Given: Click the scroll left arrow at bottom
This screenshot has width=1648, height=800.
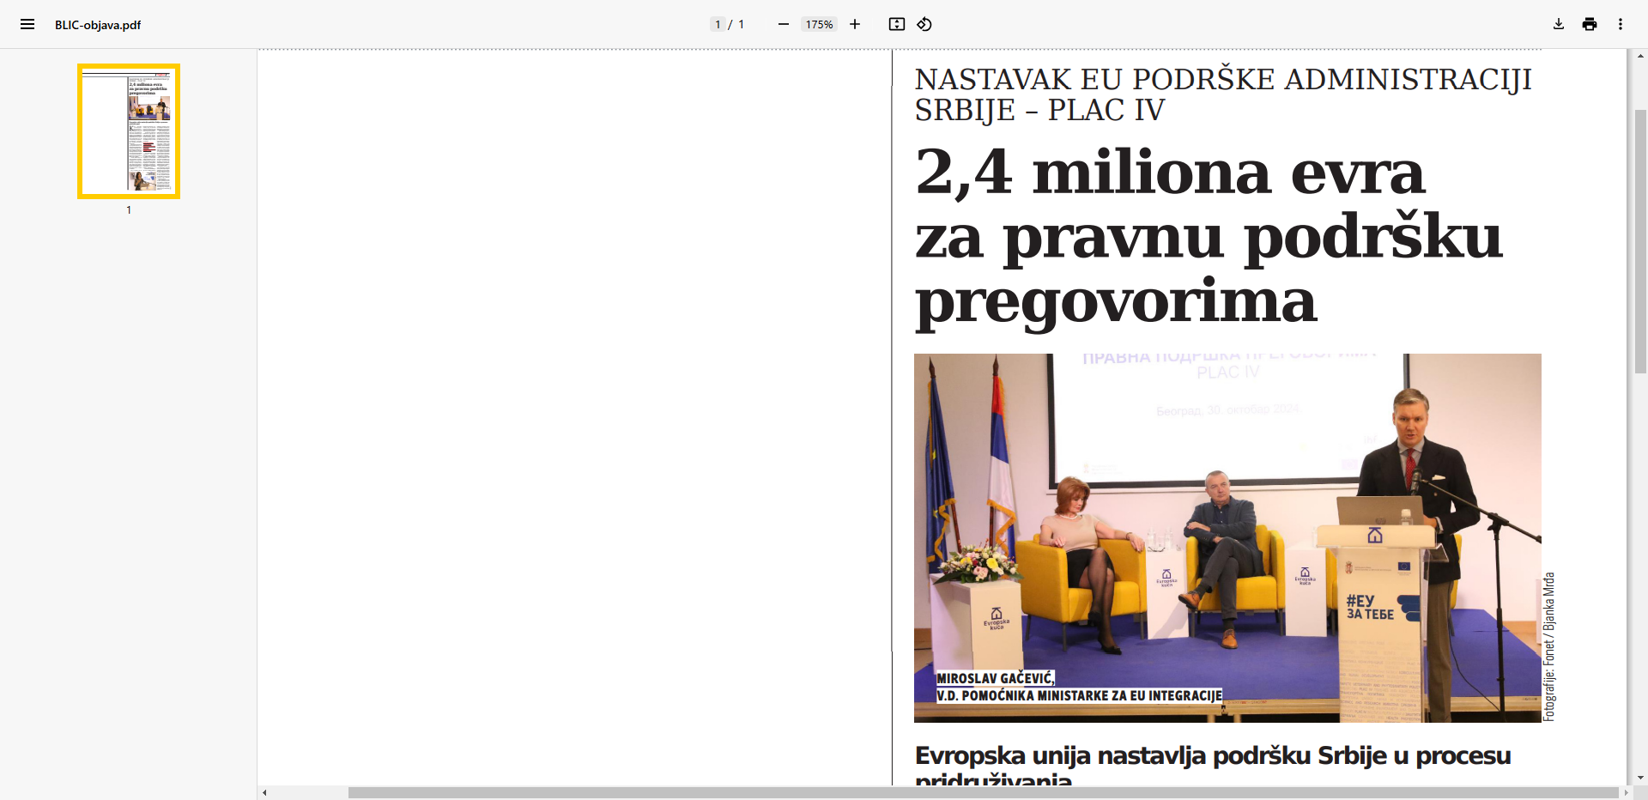Looking at the screenshot, I should (x=264, y=792).
